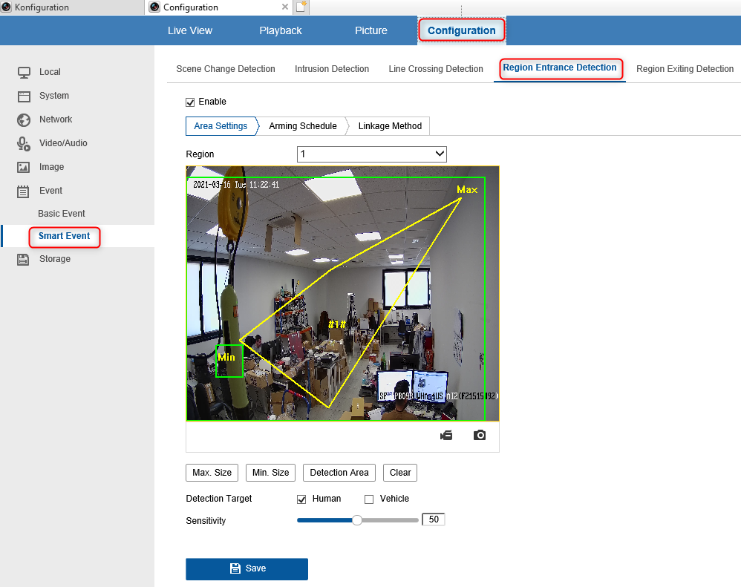This screenshot has width=741, height=587.
Task: Open the Region number dropdown
Action: tap(372, 154)
